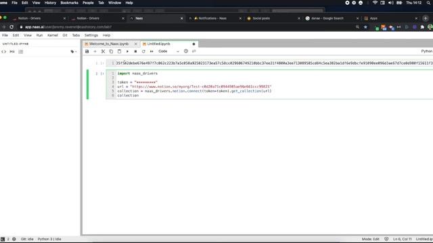Restart kernel and run all cells

[152, 51]
